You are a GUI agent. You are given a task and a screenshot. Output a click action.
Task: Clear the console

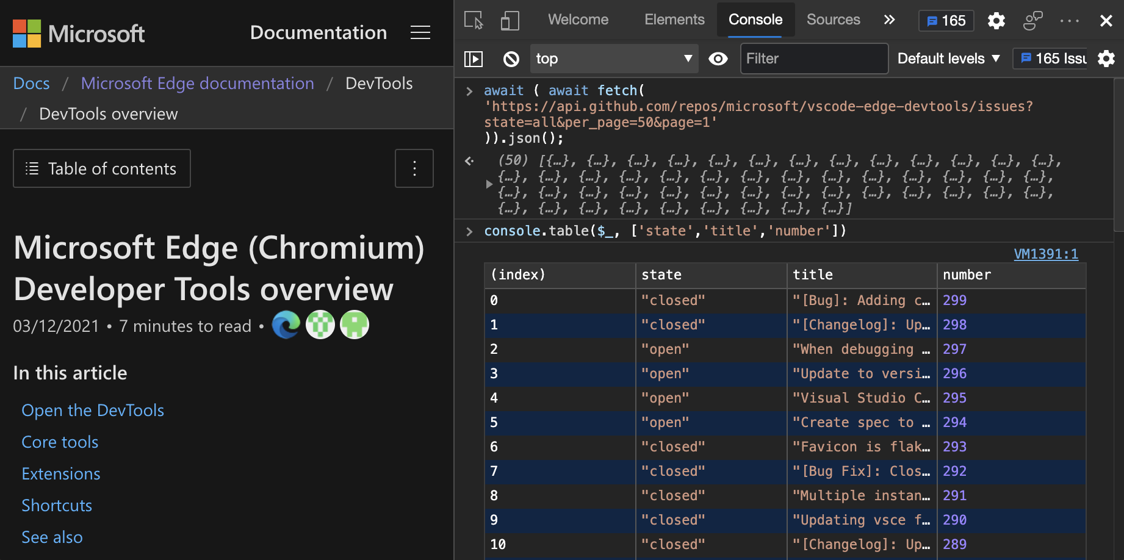coord(511,59)
